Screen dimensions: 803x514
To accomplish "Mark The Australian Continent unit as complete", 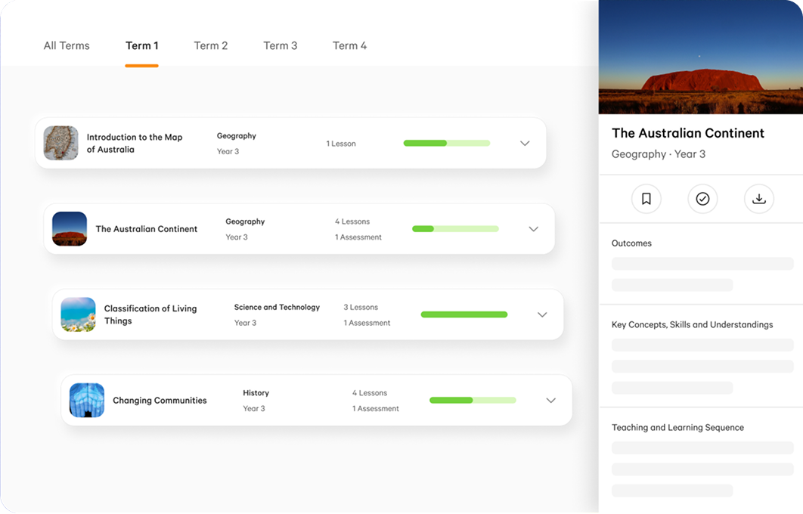I will (703, 199).
